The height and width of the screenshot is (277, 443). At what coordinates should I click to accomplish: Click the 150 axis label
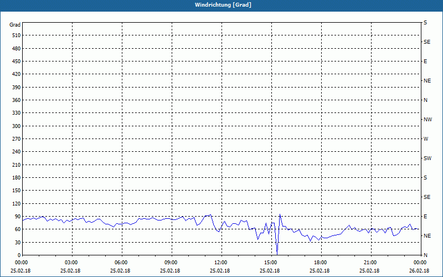tap(17, 191)
